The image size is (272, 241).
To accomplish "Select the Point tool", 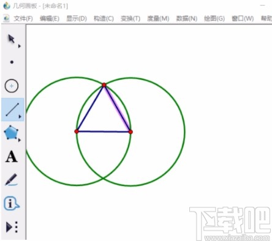I will click(12, 62).
